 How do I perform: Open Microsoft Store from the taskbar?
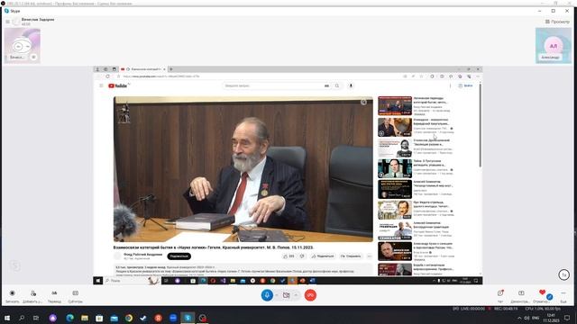99,318
